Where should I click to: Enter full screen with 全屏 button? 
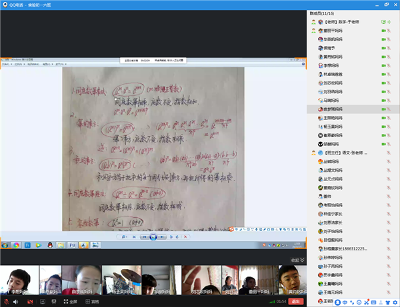(x=69, y=302)
